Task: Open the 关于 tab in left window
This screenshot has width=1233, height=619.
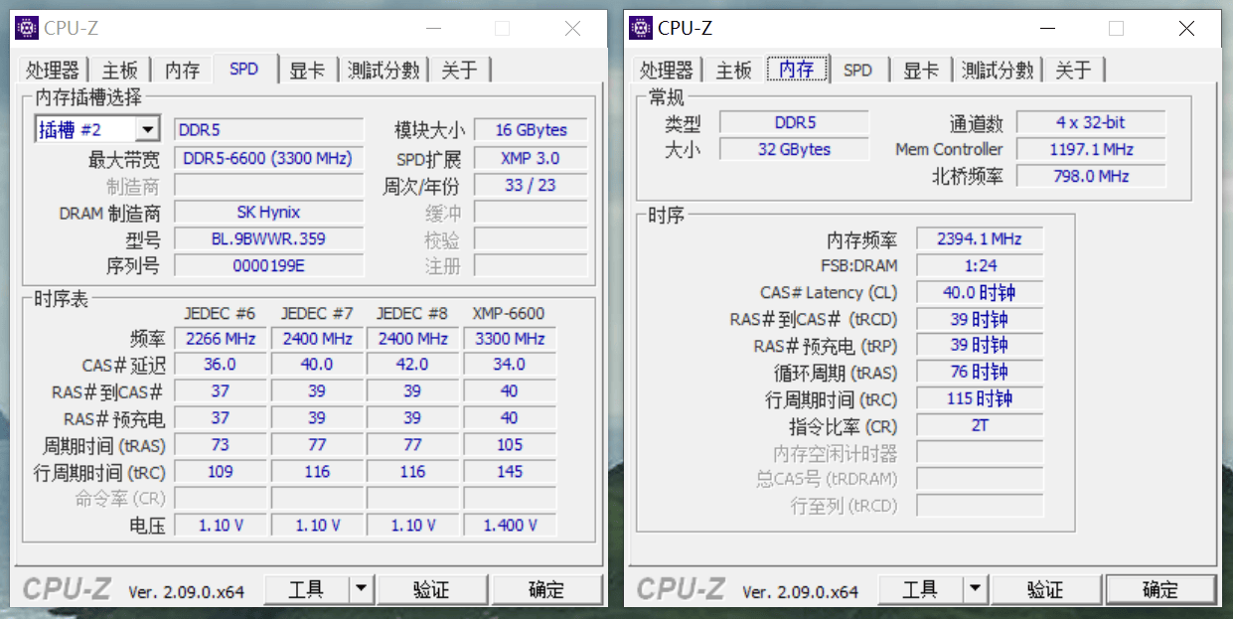Action: coord(458,70)
